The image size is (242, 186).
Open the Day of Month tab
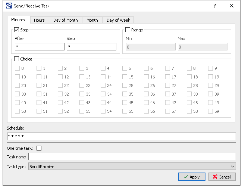tap(65, 20)
